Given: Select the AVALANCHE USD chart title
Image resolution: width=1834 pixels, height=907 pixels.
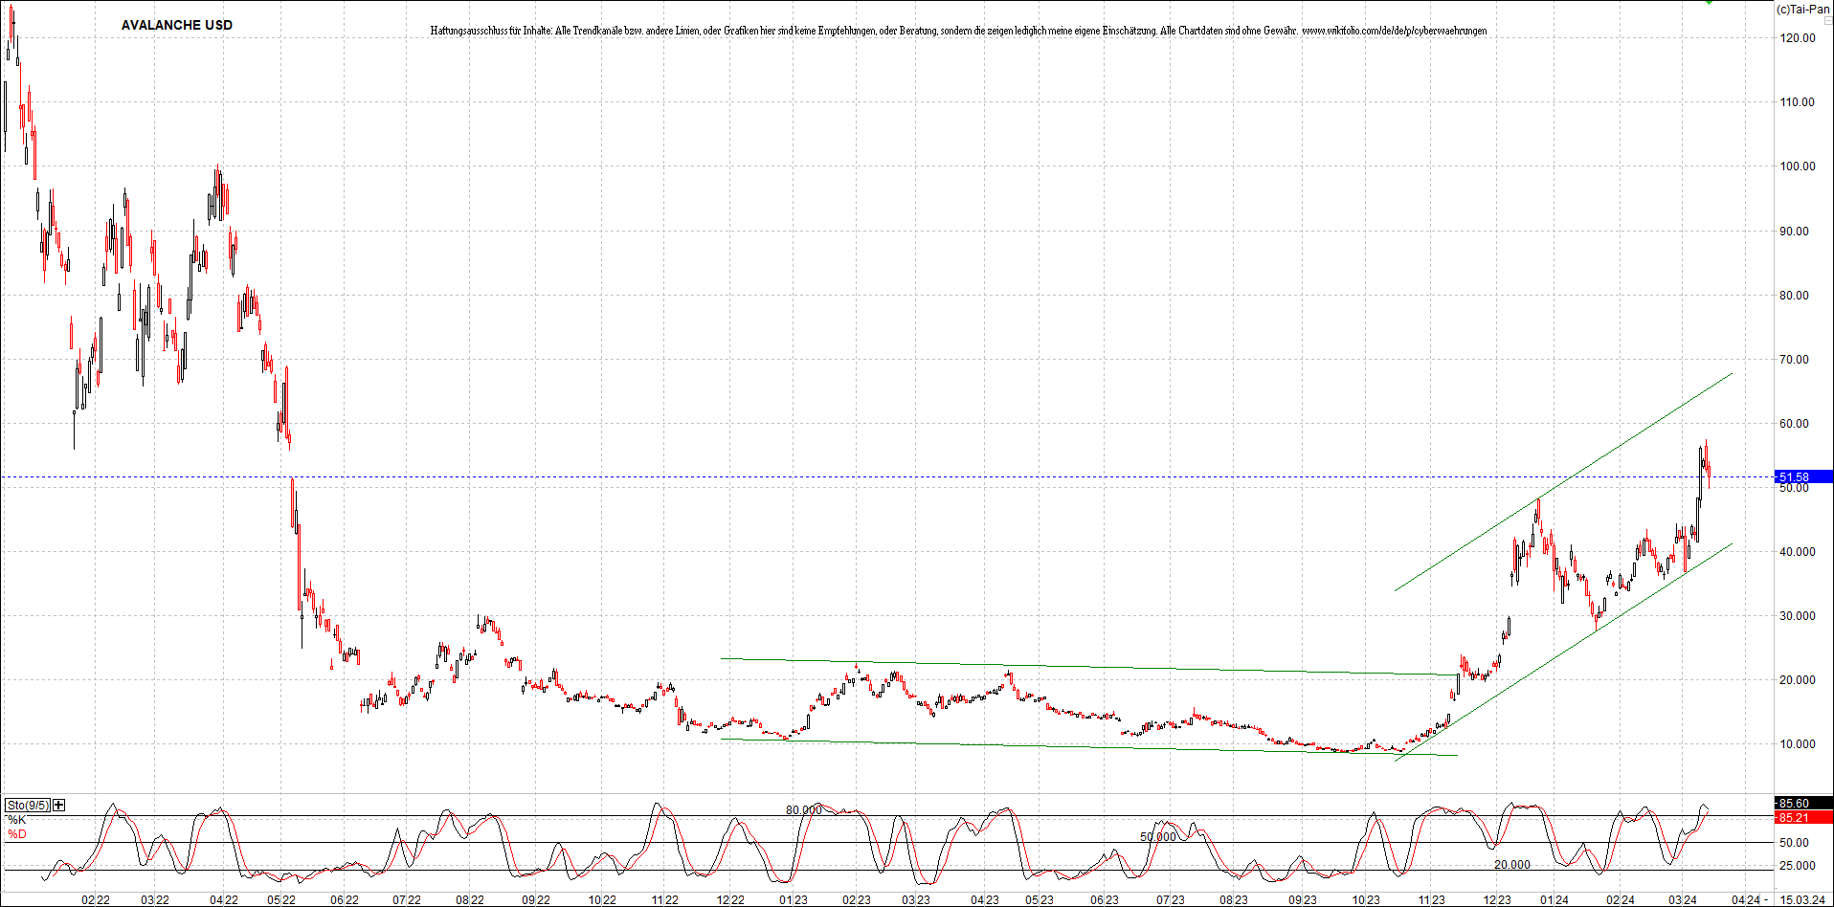Looking at the screenshot, I should [177, 25].
